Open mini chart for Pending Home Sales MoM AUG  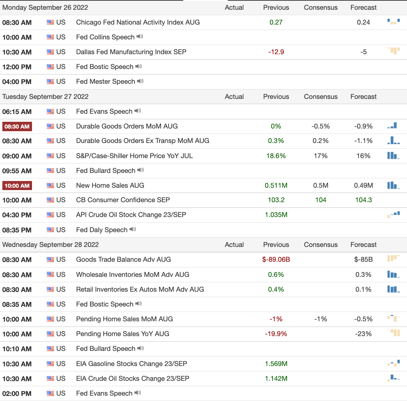(x=394, y=318)
